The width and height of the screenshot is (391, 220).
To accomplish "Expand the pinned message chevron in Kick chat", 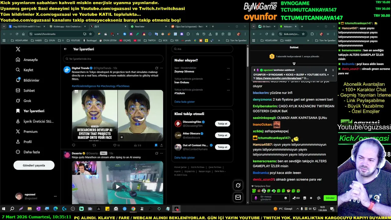I will click(333, 76).
